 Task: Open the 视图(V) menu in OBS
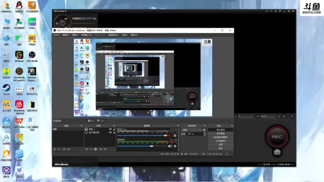(x=75, y=35)
